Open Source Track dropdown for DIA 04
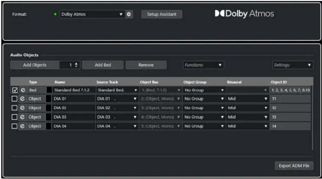 coord(117,126)
